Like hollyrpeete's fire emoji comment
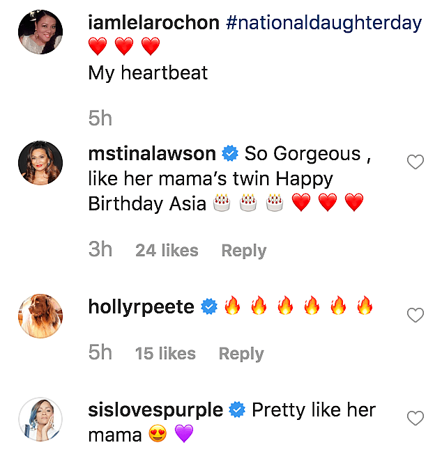The image size is (442, 468). click(x=416, y=315)
